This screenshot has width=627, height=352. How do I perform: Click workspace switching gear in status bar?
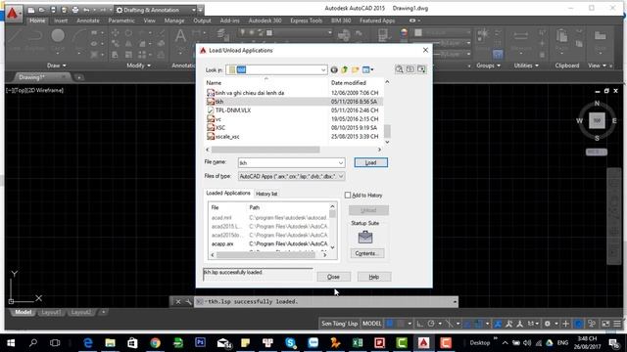click(x=548, y=324)
